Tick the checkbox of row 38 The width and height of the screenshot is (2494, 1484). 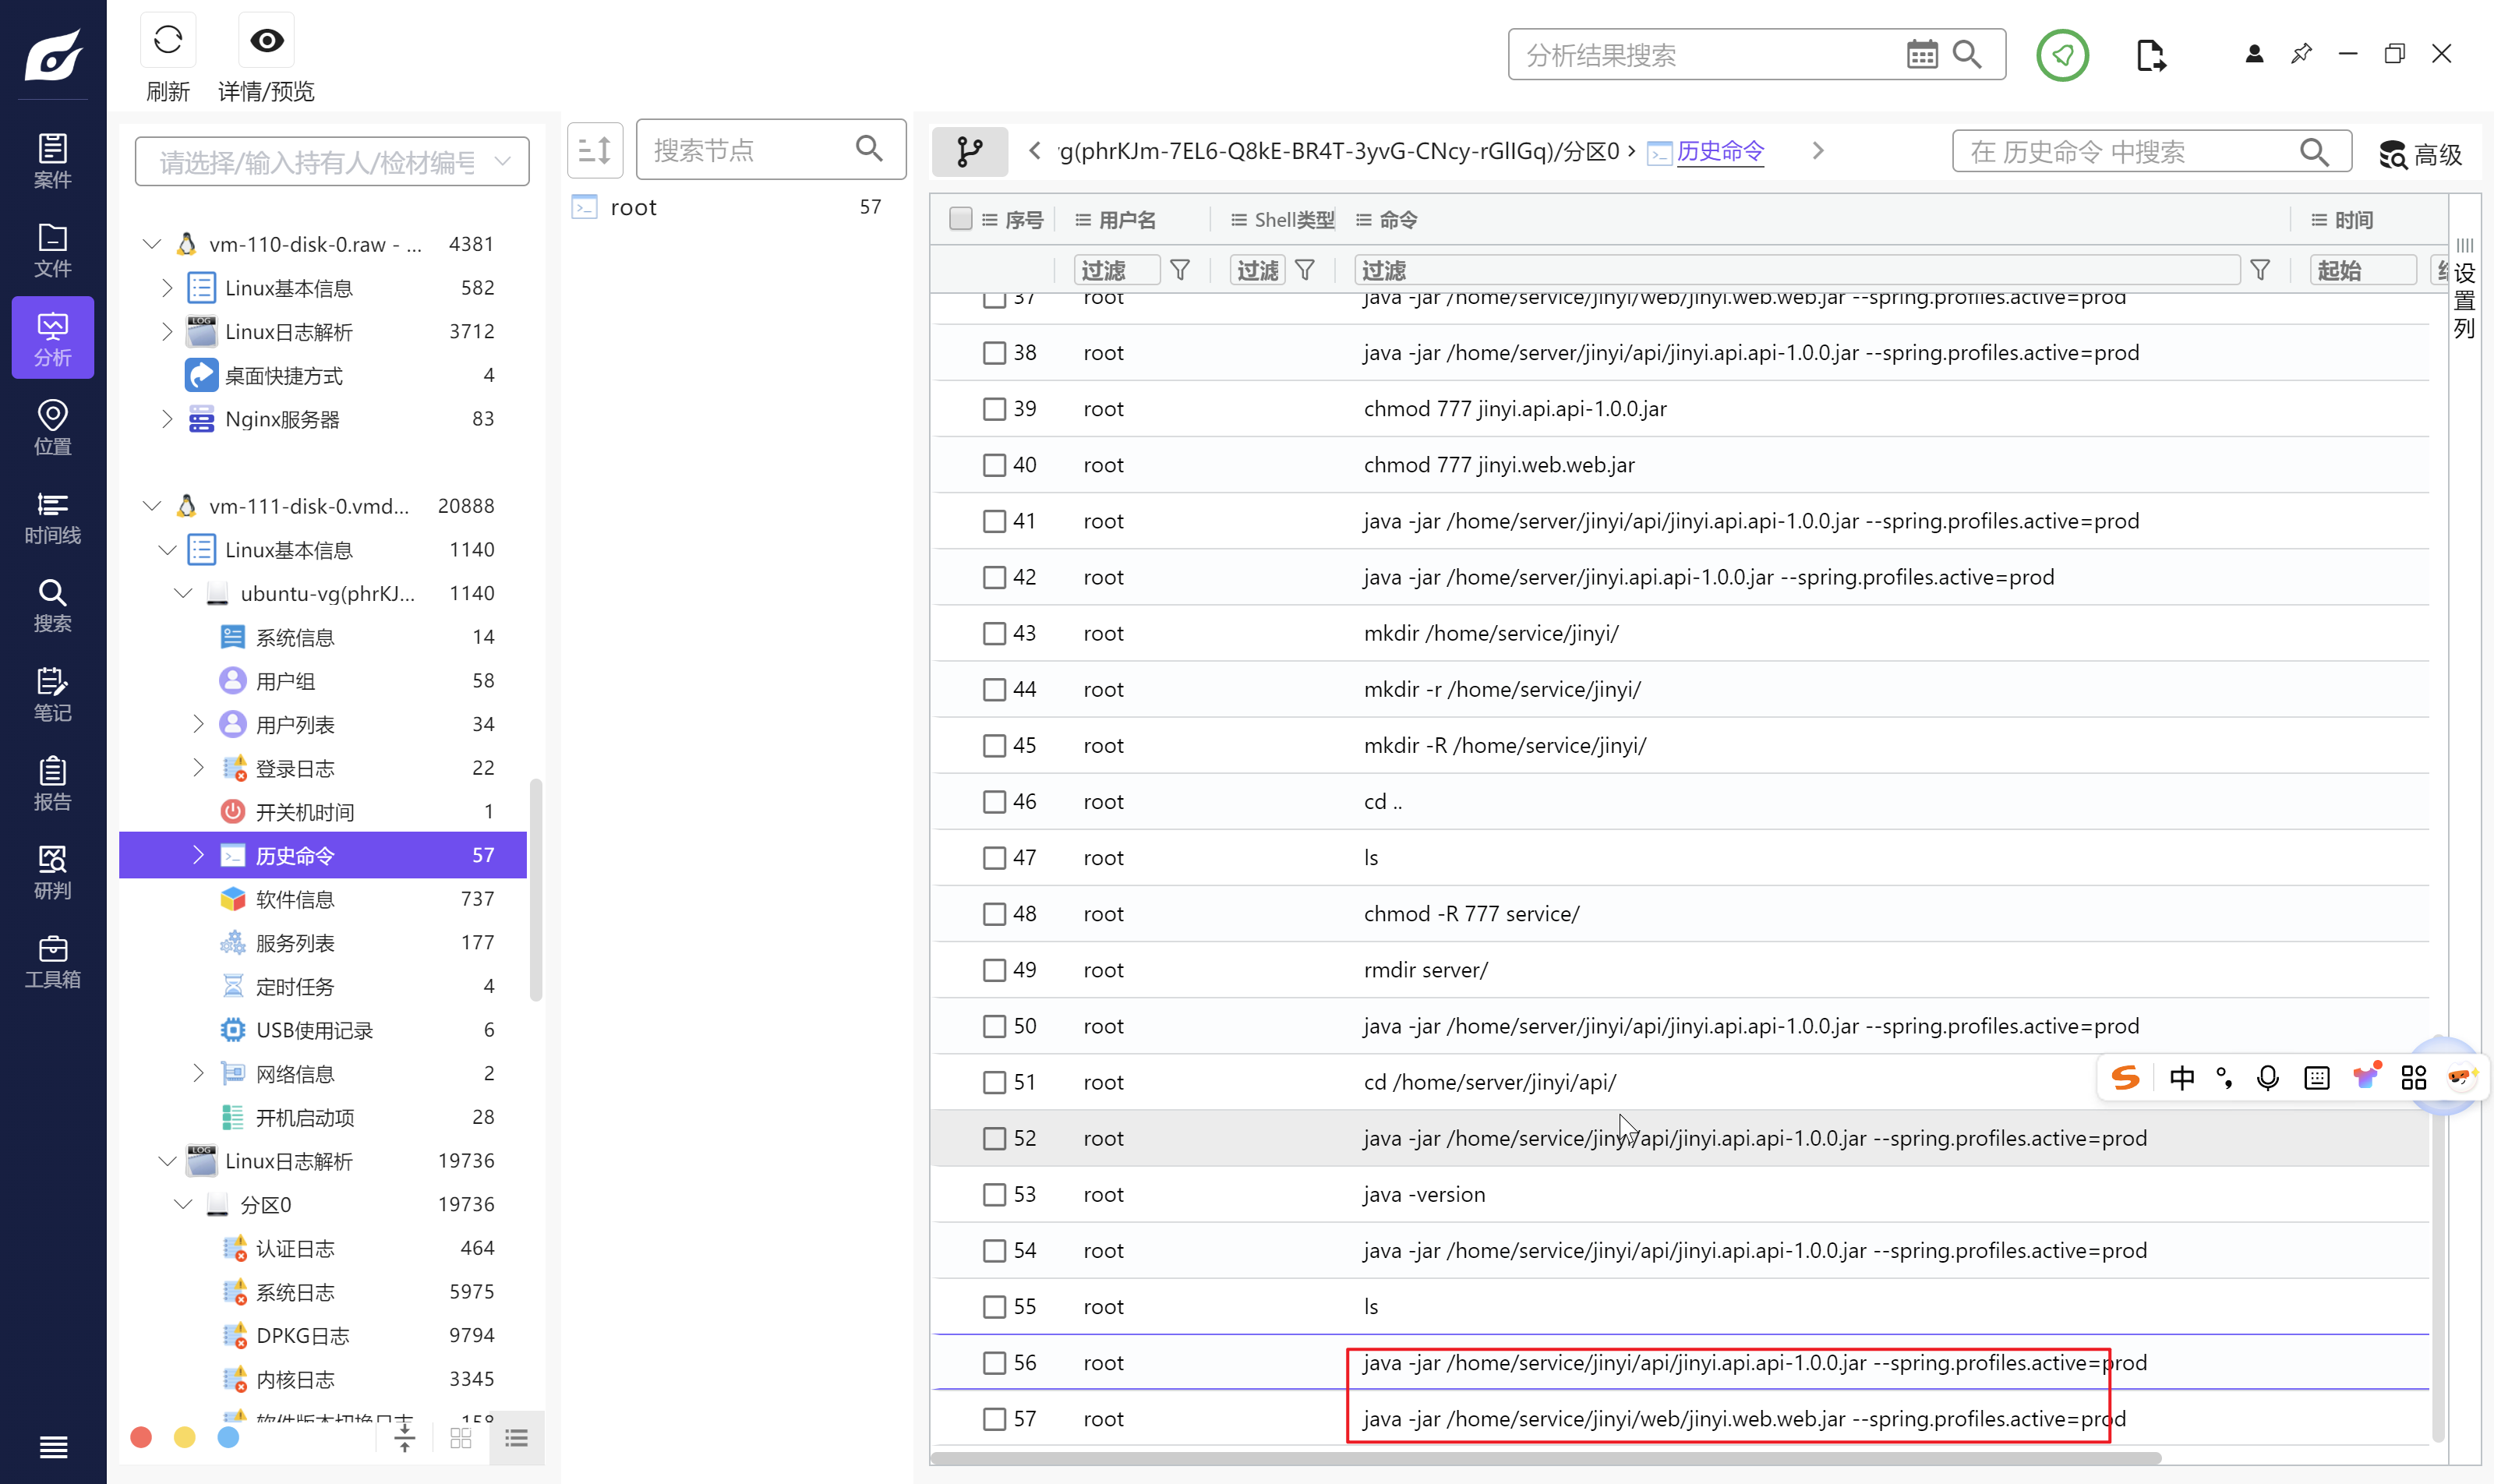[x=993, y=352]
